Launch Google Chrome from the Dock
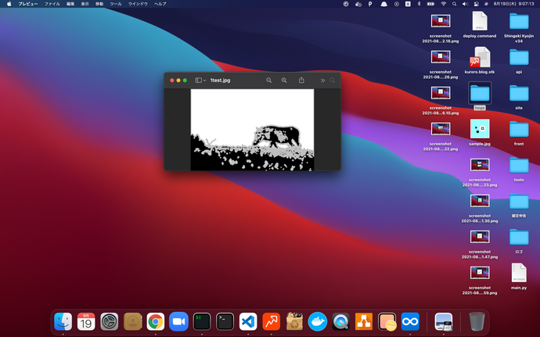The height and width of the screenshot is (337, 540). 156,321
